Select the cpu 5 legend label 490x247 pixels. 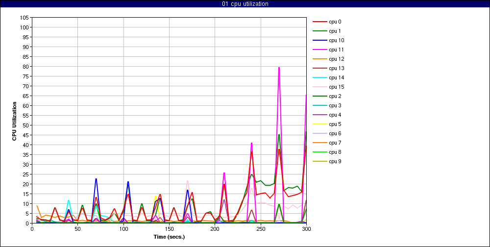pyautogui.click(x=335, y=124)
